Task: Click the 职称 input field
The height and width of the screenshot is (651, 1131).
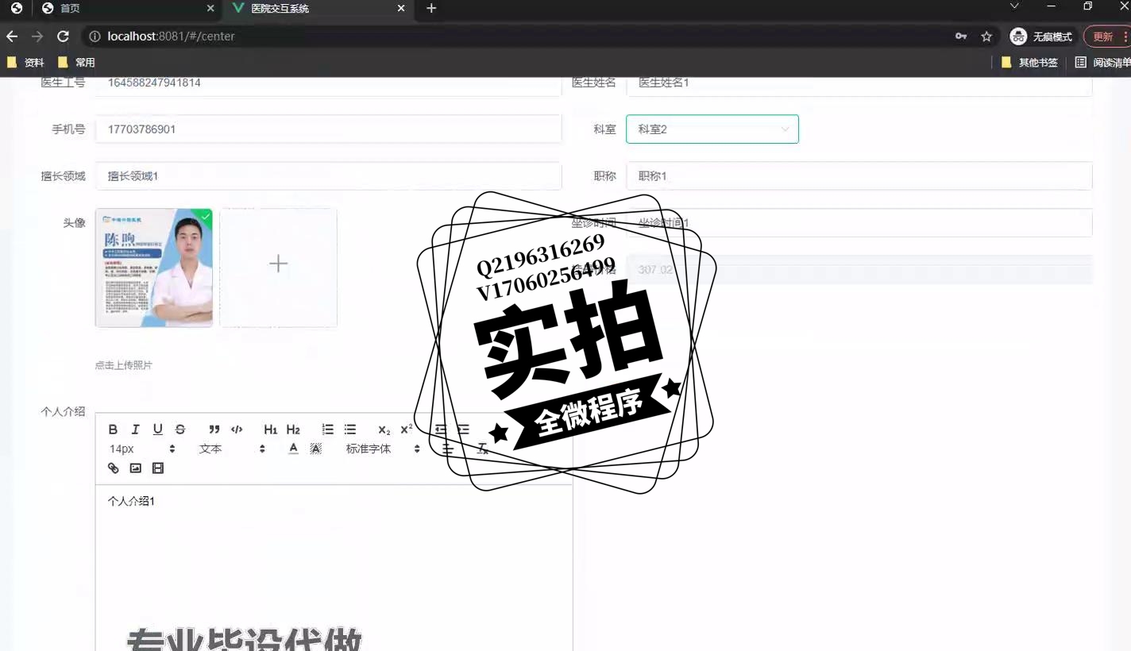Action: pyautogui.click(x=859, y=176)
